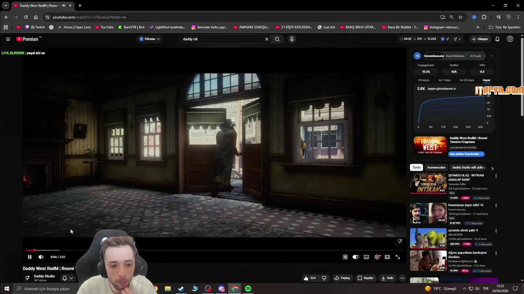Open the 'BarisYTB | Kick' bookmark
This screenshot has width=524, height=294.
pos(131,27)
